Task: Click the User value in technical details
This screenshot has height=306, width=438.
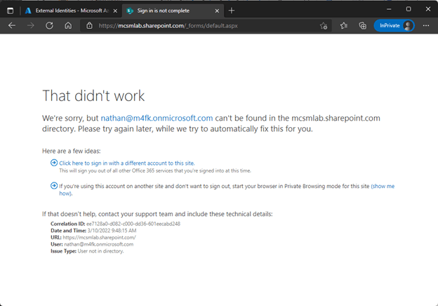Action: 98,244
